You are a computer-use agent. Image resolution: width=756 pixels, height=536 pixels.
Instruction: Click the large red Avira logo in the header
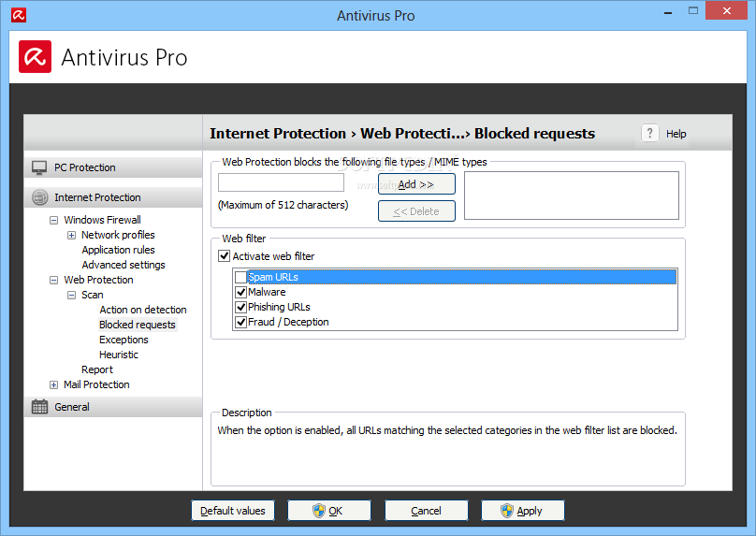coord(36,57)
